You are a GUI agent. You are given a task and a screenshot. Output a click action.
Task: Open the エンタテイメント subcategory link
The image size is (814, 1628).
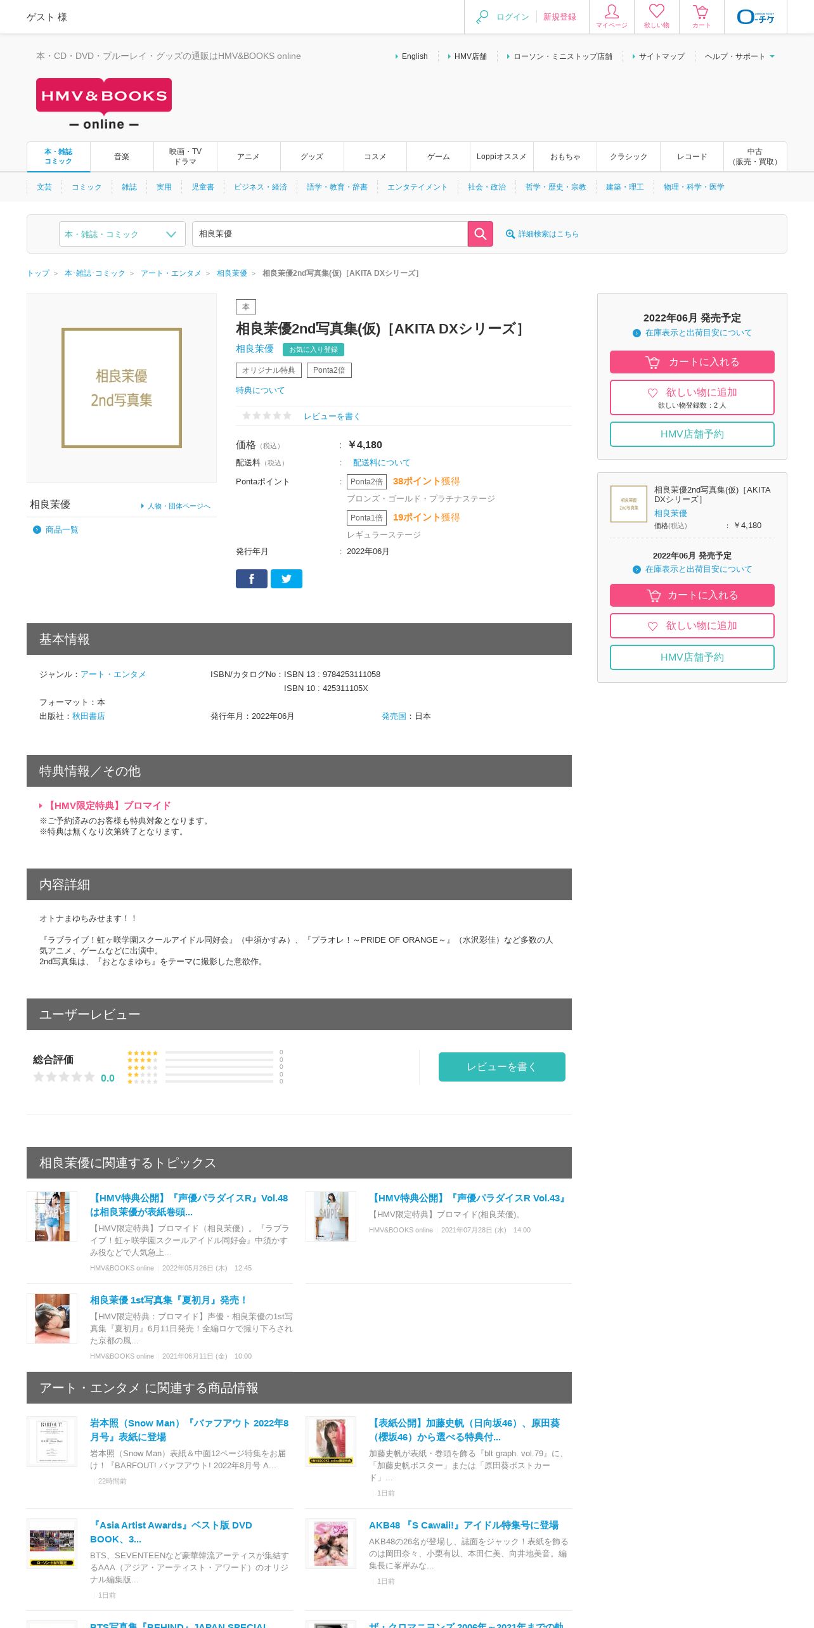(417, 187)
